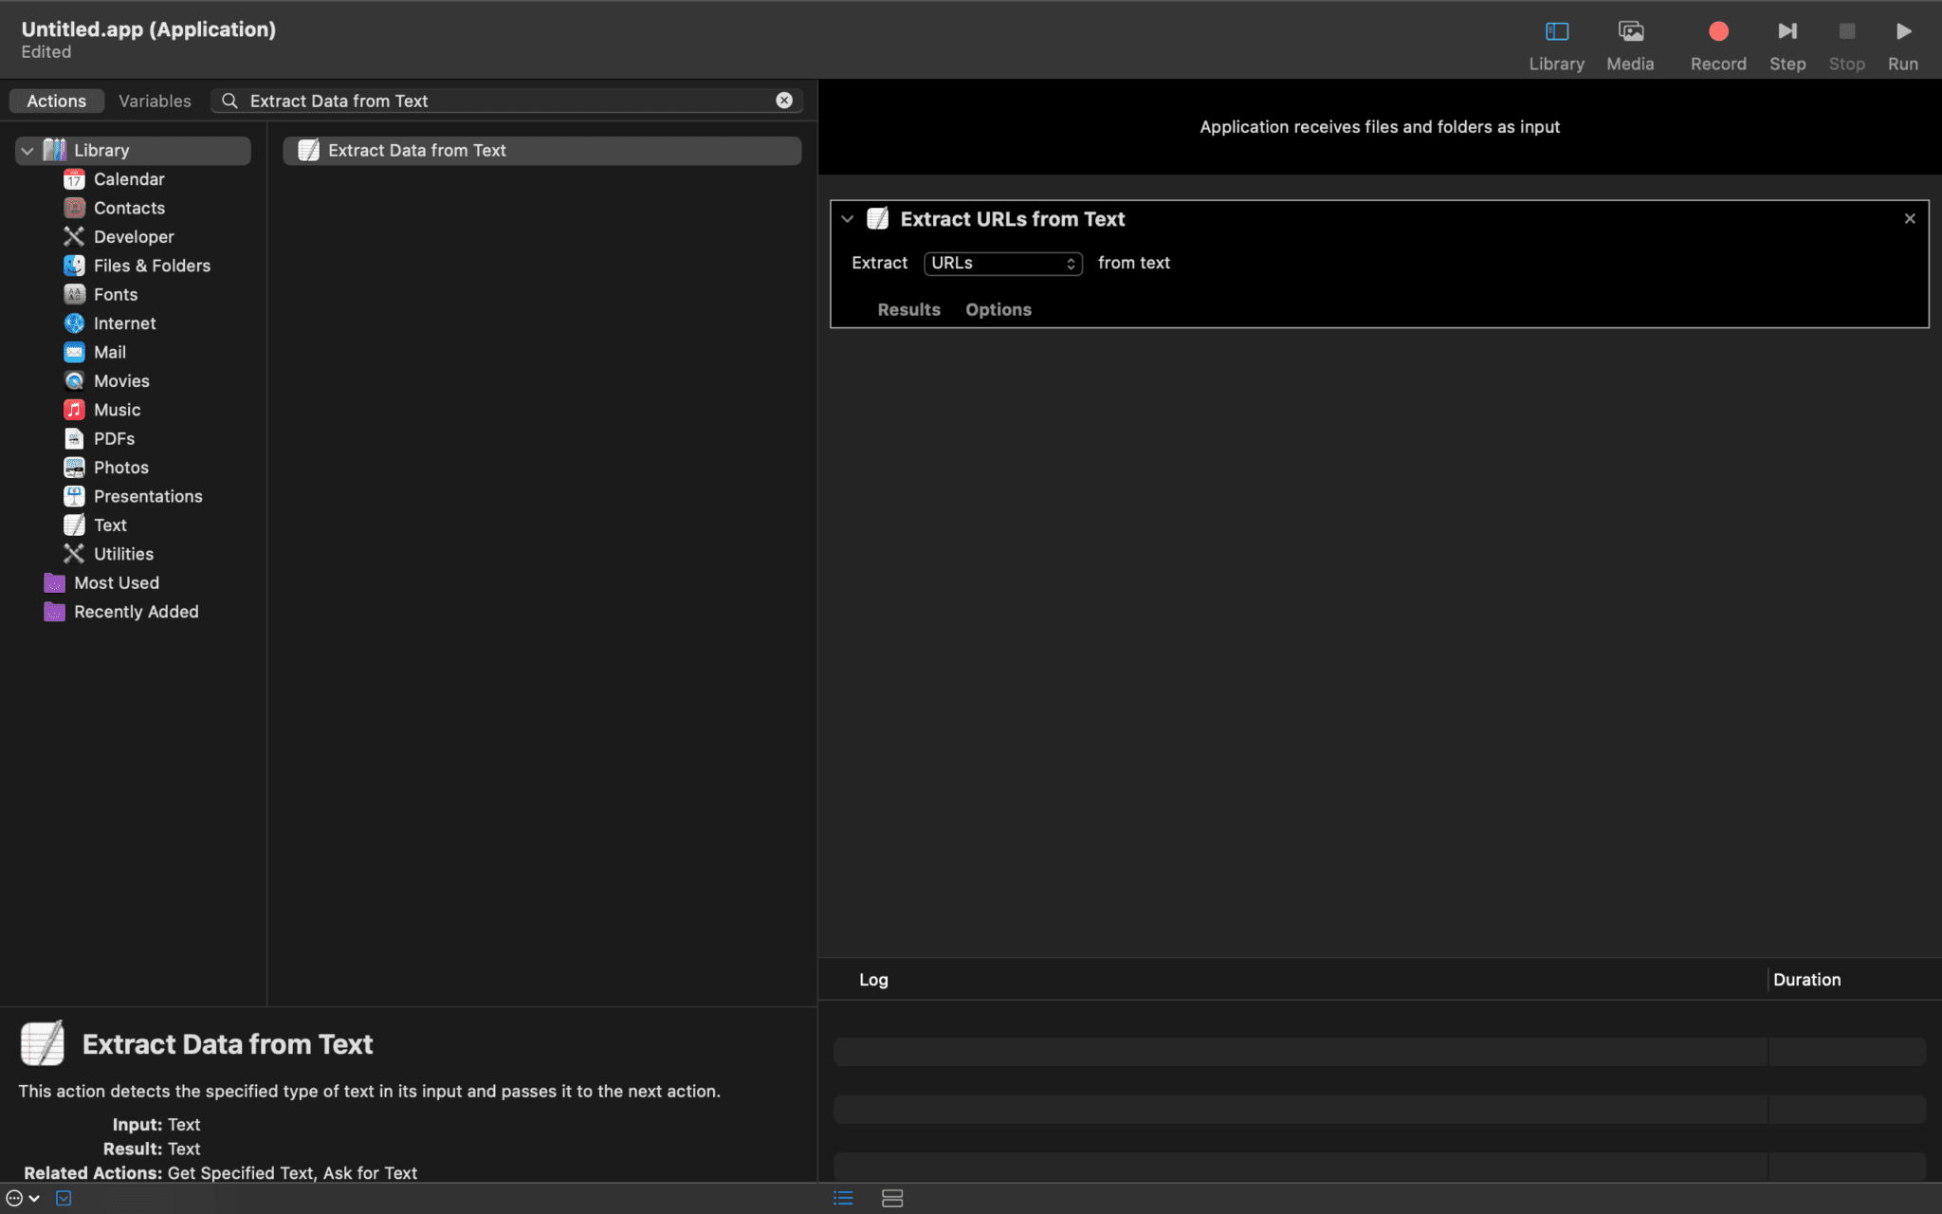Open the Media browser
The height and width of the screenshot is (1214, 1942).
coord(1630,32)
